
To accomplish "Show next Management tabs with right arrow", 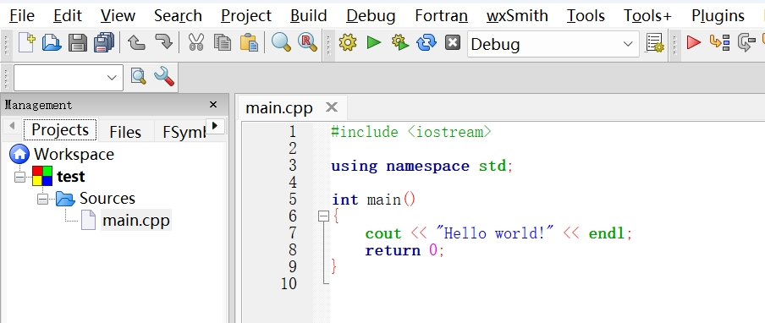I will 215,126.
